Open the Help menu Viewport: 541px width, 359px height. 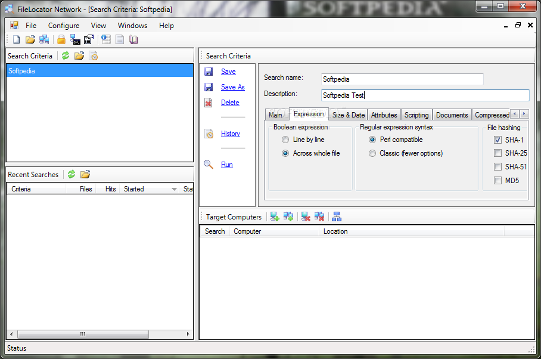pos(166,26)
